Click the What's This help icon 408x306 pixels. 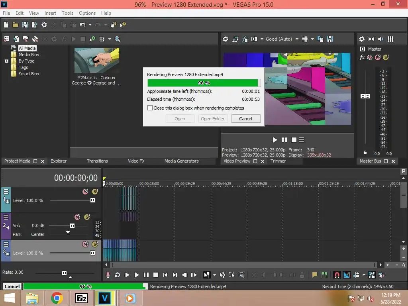tap(123, 25)
